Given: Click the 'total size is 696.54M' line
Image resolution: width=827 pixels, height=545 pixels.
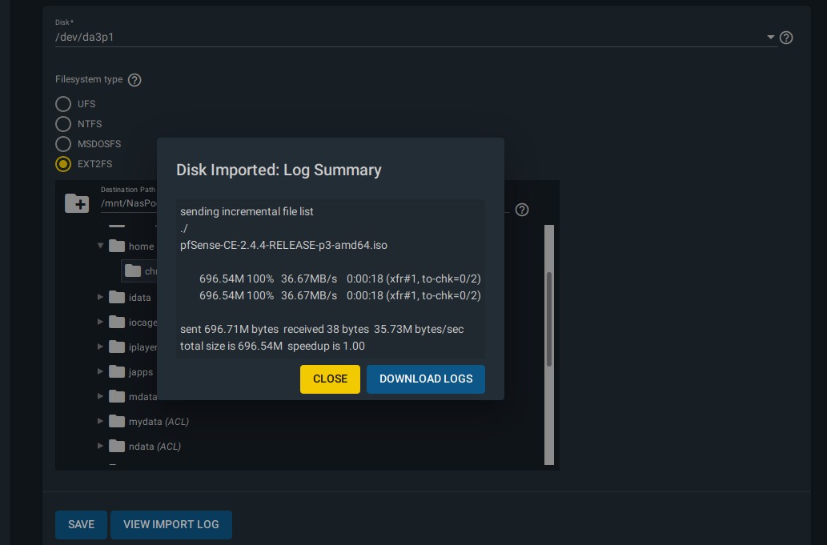Looking at the screenshot, I should (x=272, y=346).
